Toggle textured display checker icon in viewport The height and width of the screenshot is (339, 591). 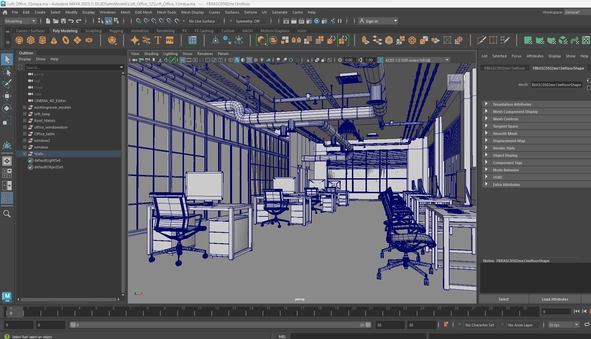(x=256, y=60)
